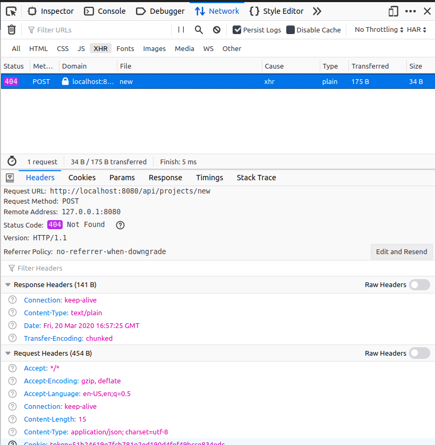Click the Edit and Resend button
The image size is (435, 445).
[402, 251]
